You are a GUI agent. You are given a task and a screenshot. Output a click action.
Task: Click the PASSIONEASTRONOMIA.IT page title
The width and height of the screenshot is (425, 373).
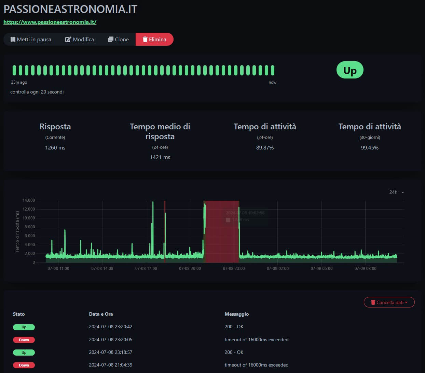(70, 9)
